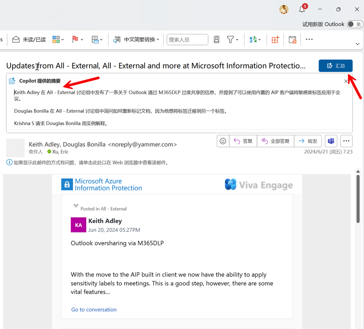The width and height of the screenshot is (364, 329).
Task: Click the filter email funnel icon
Action: coord(230,40)
